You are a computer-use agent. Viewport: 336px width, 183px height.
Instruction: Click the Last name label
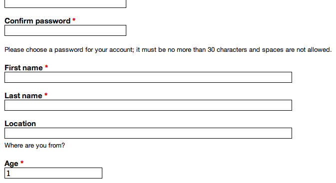(23, 96)
